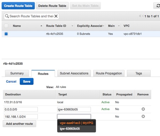Switch to the Summary tab
The height and width of the screenshot is (136, 160).
pyautogui.click(x=17, y=73)
